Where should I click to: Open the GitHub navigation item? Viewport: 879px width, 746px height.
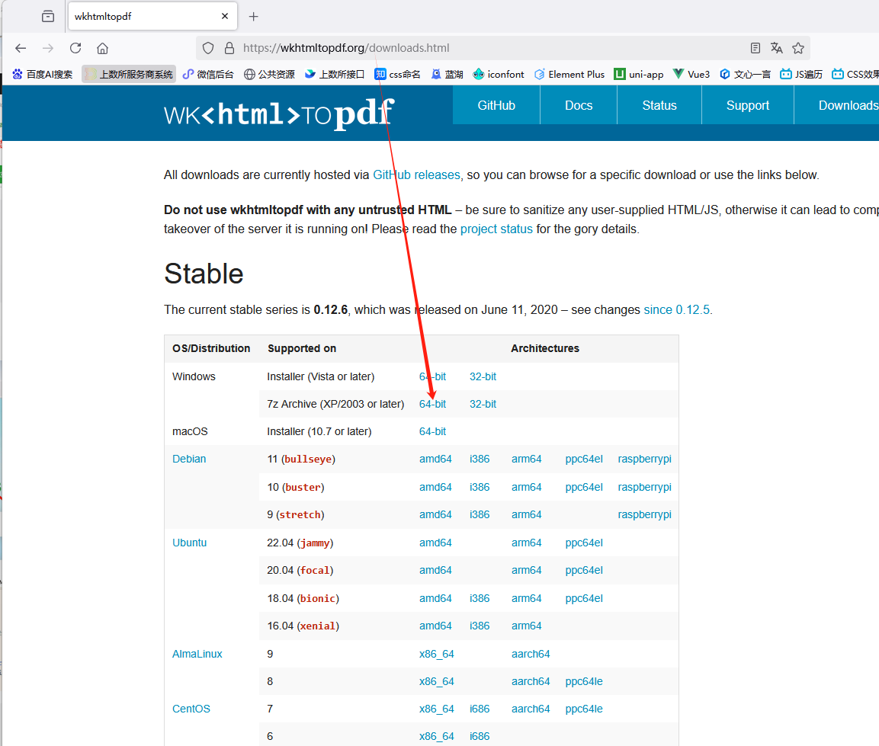tap(496, 105)
